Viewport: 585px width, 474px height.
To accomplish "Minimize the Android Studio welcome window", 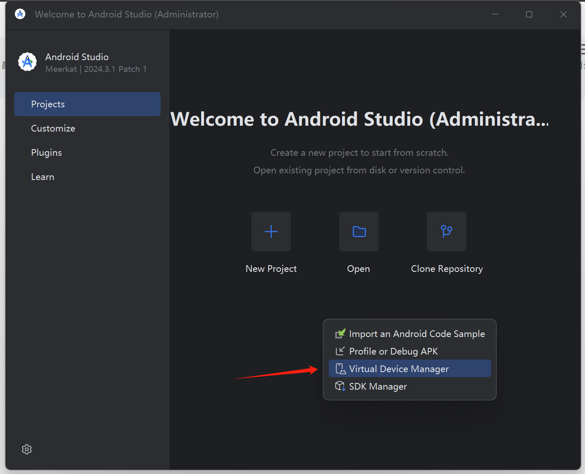I will (495, 14).
